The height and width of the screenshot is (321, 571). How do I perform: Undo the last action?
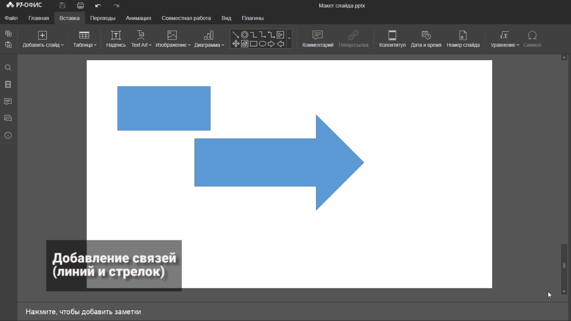pyautogui.click(x=98, y=6)
